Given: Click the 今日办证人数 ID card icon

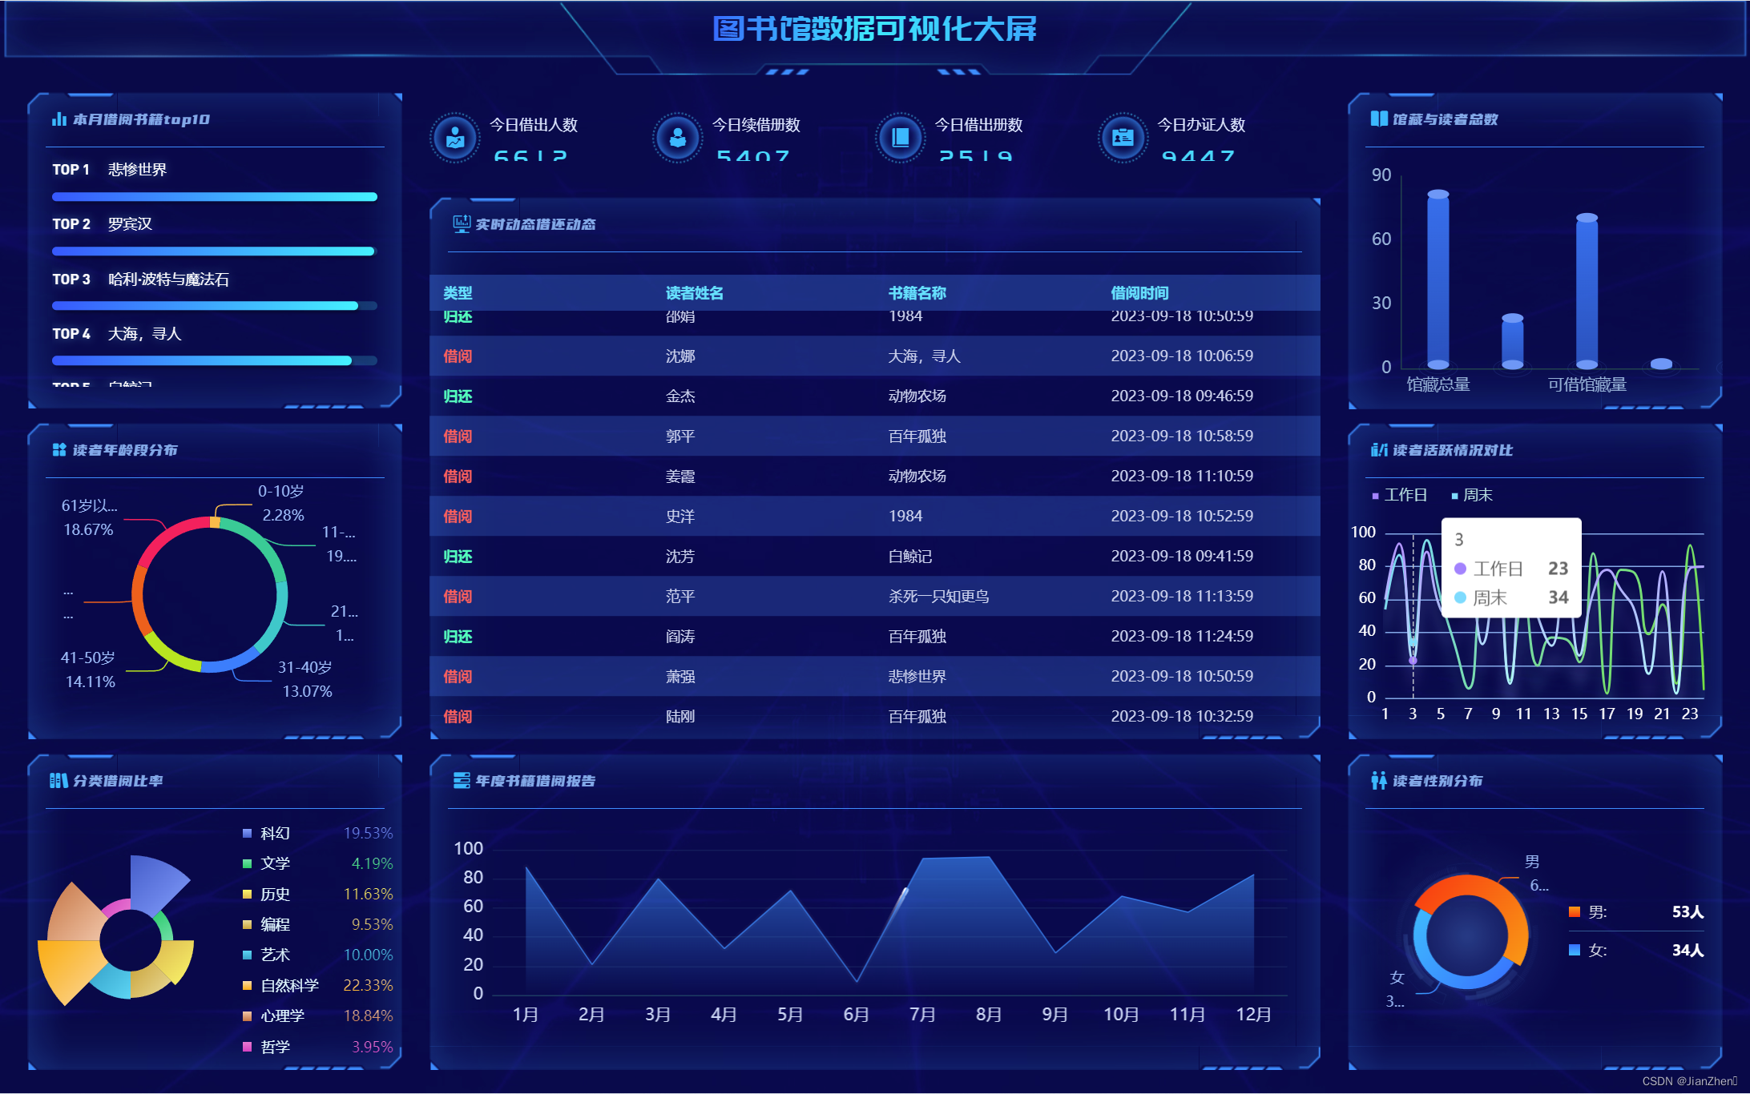Looking at the screenshot, I should tap(1123, 139).
